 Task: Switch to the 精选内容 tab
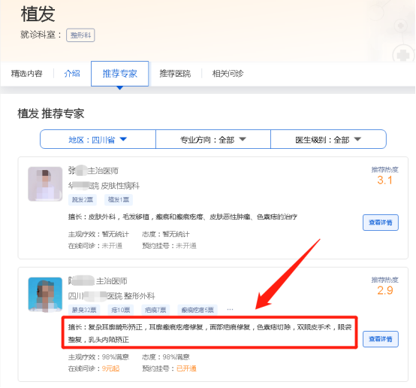(27, 74)
